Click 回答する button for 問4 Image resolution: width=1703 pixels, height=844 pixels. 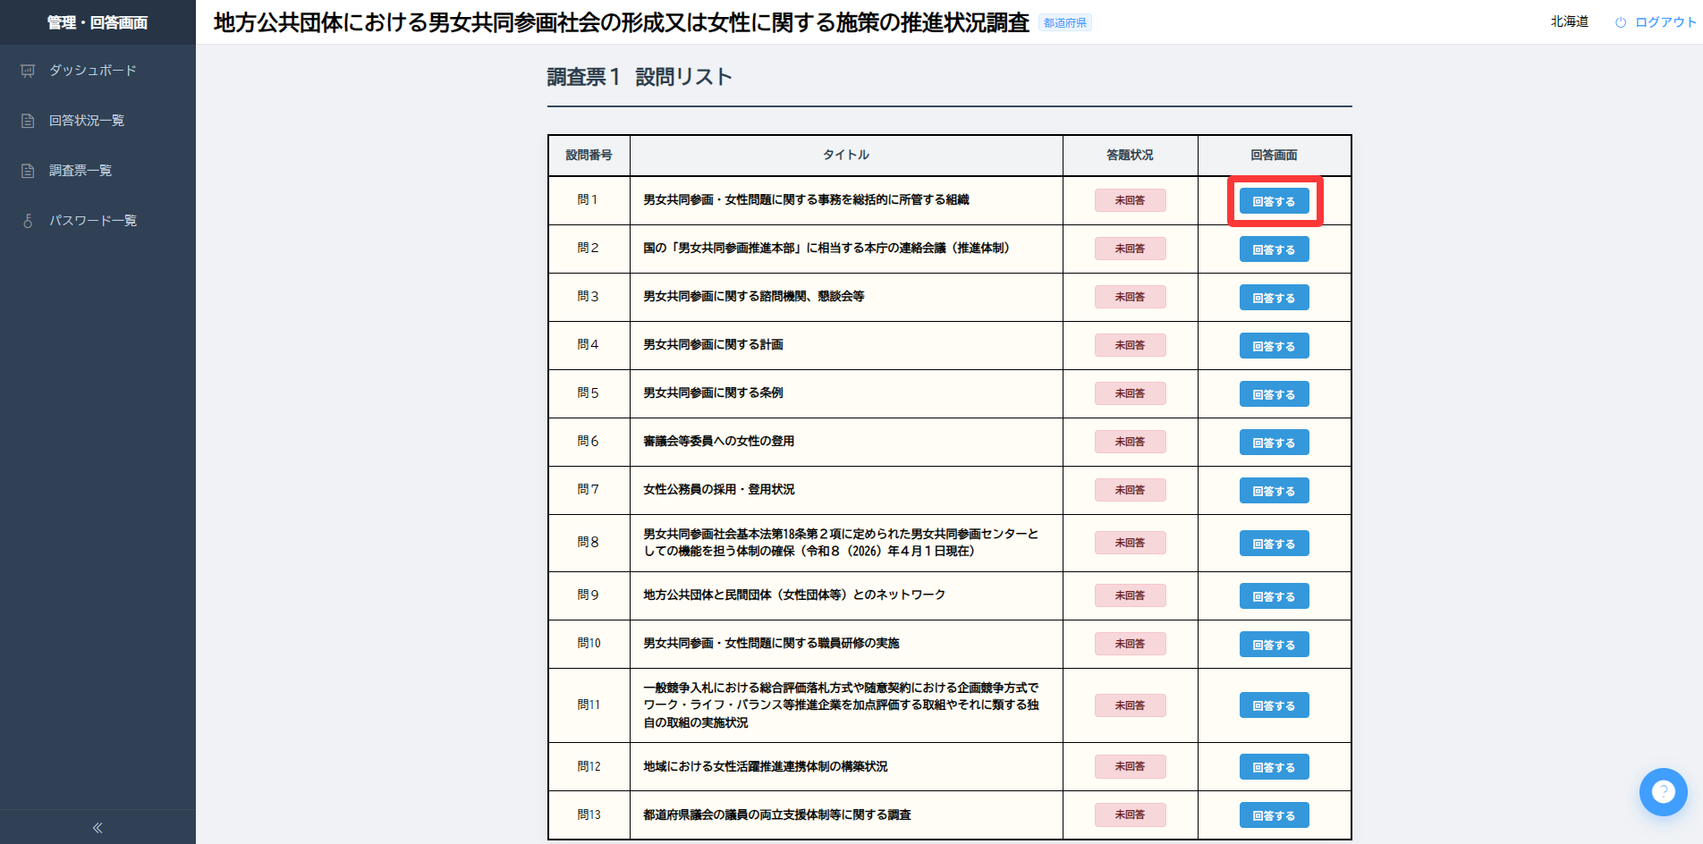1274,346
